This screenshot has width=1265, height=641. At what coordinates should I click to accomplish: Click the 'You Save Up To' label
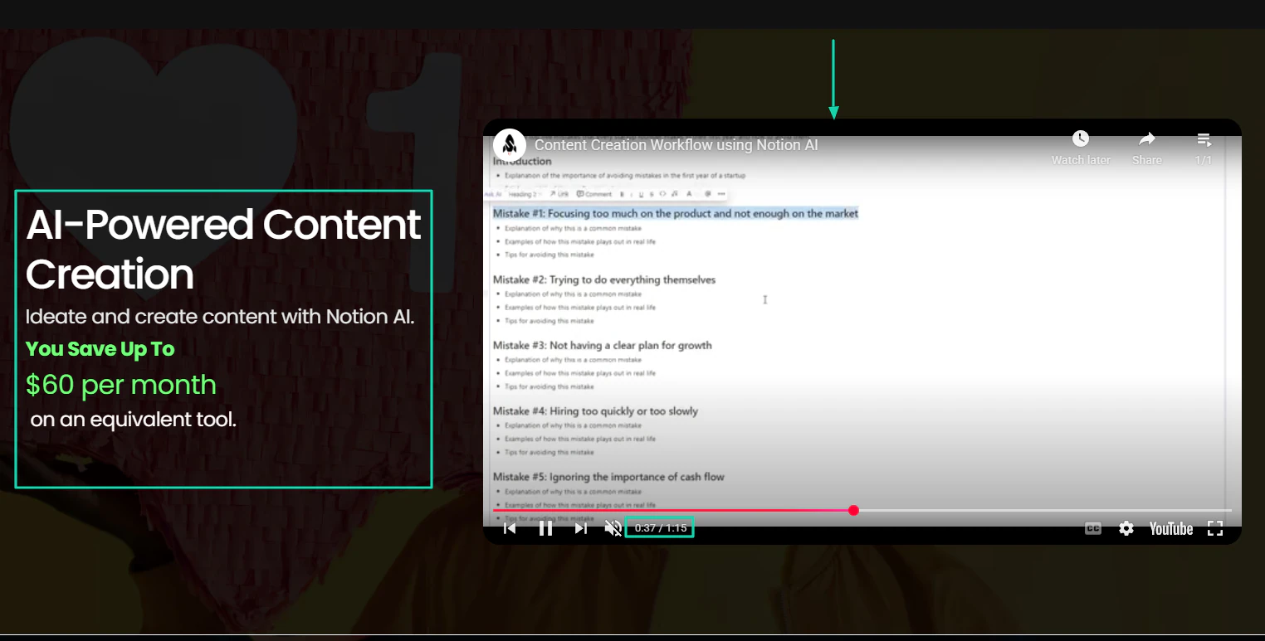click(100, 349)
